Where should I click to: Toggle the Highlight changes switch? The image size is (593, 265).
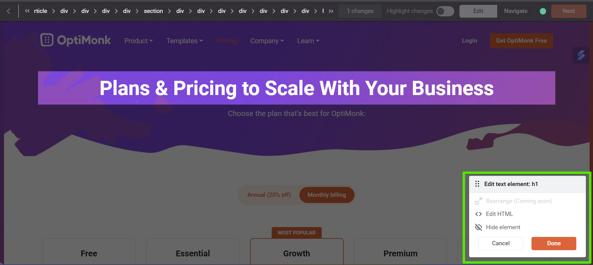(445, 11)
